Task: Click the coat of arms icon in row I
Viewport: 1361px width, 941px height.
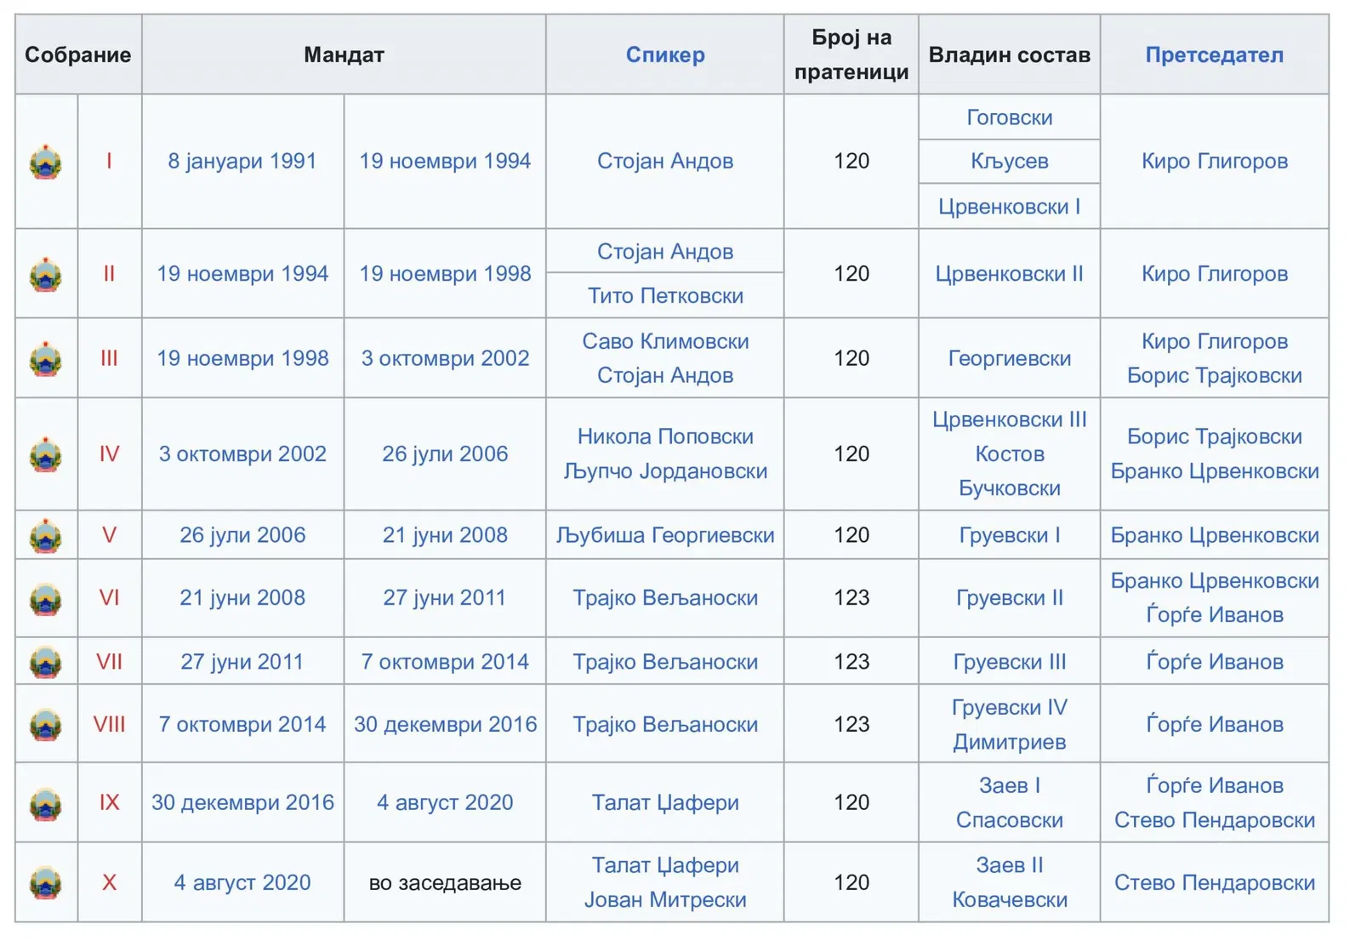Action: tap(46, 162)
